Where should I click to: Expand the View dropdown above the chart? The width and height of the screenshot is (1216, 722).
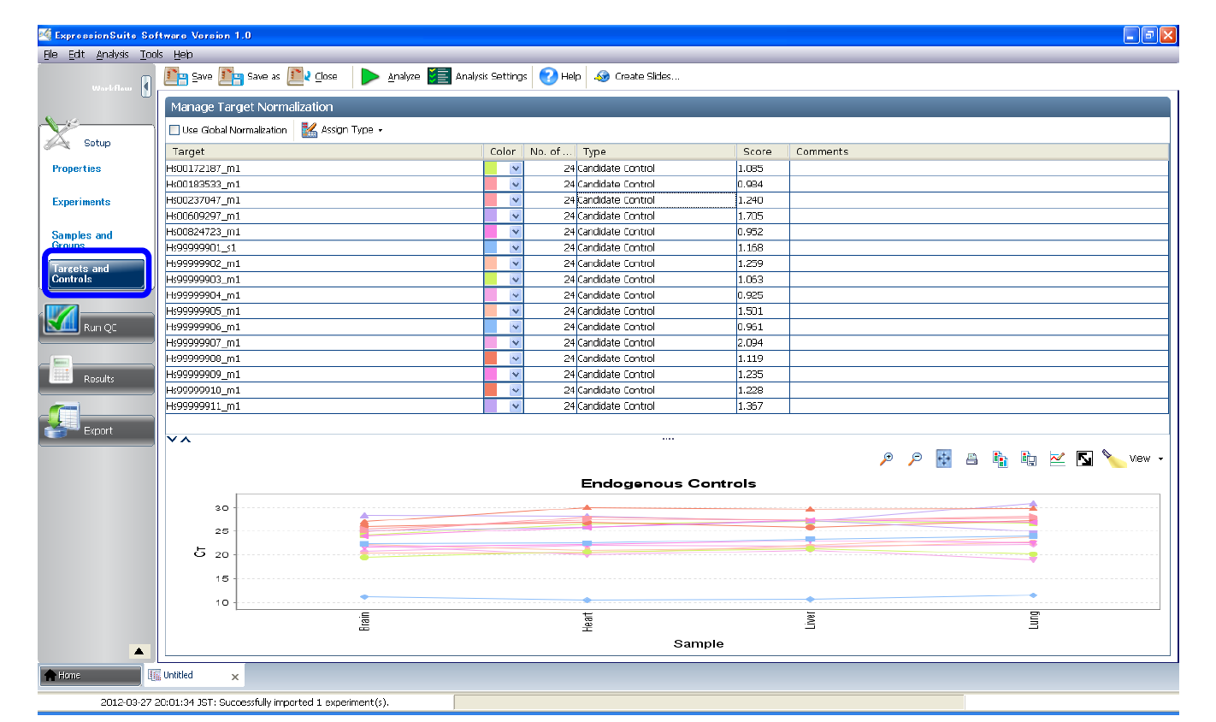[x=1145, y=459]
